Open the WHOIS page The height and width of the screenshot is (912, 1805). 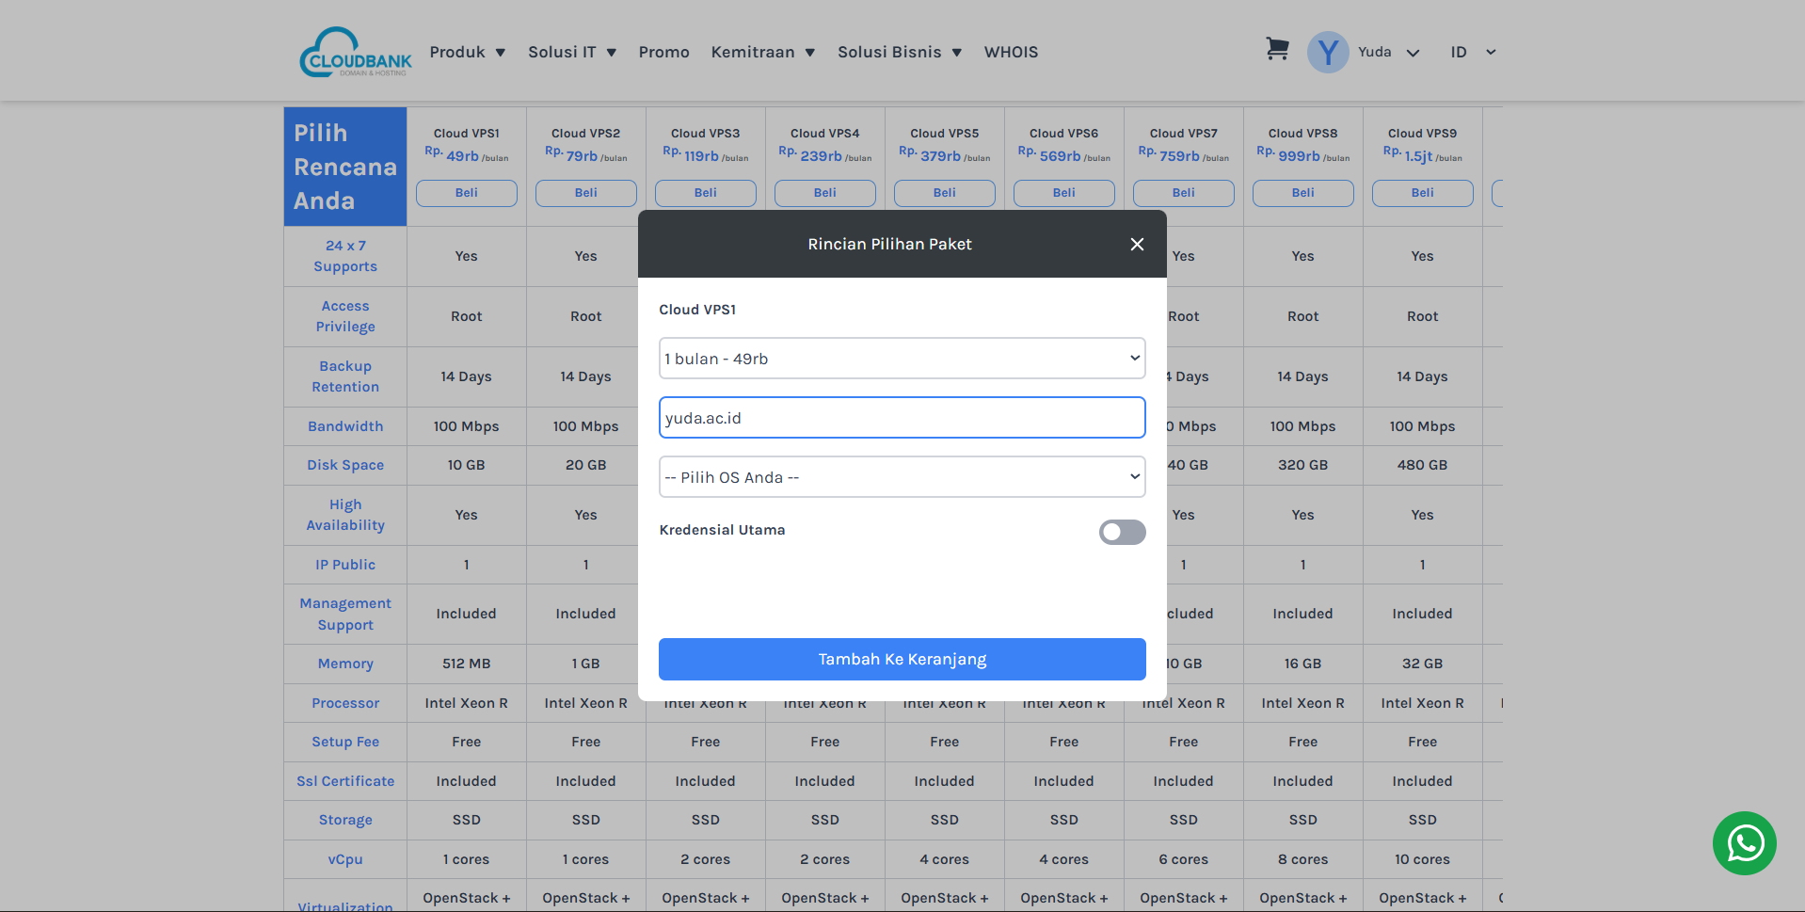[x=1011, y=53]
